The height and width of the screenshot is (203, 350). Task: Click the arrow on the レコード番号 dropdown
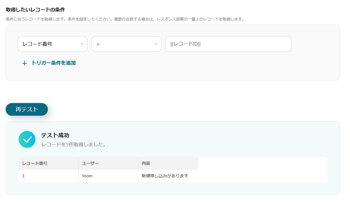82,44
